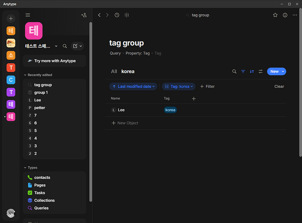The height and width of the screenshot is (223, 302).
Task: Open the Collections type
Action: 54,200
